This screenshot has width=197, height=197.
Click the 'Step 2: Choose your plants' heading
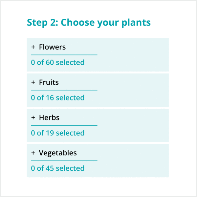[x=89, y=22]
